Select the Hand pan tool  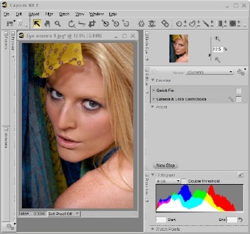pyautogui.click(x=47, y=24)
